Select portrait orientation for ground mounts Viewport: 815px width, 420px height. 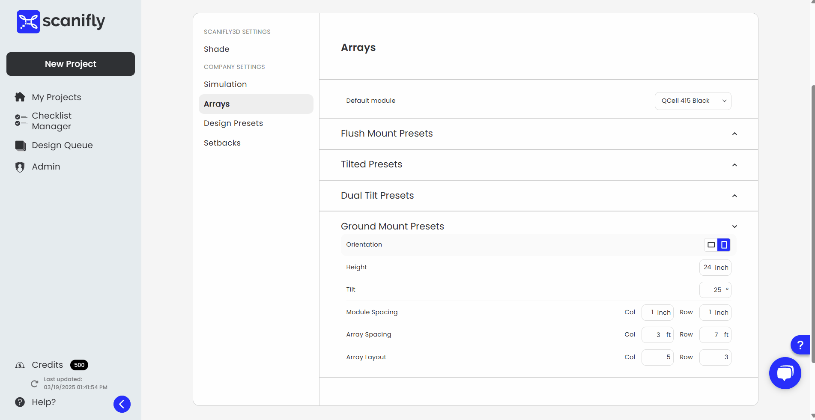pos(724,244)
